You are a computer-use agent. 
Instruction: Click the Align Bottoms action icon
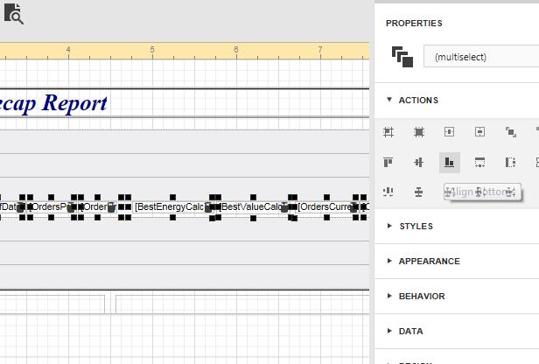[449, 162]
